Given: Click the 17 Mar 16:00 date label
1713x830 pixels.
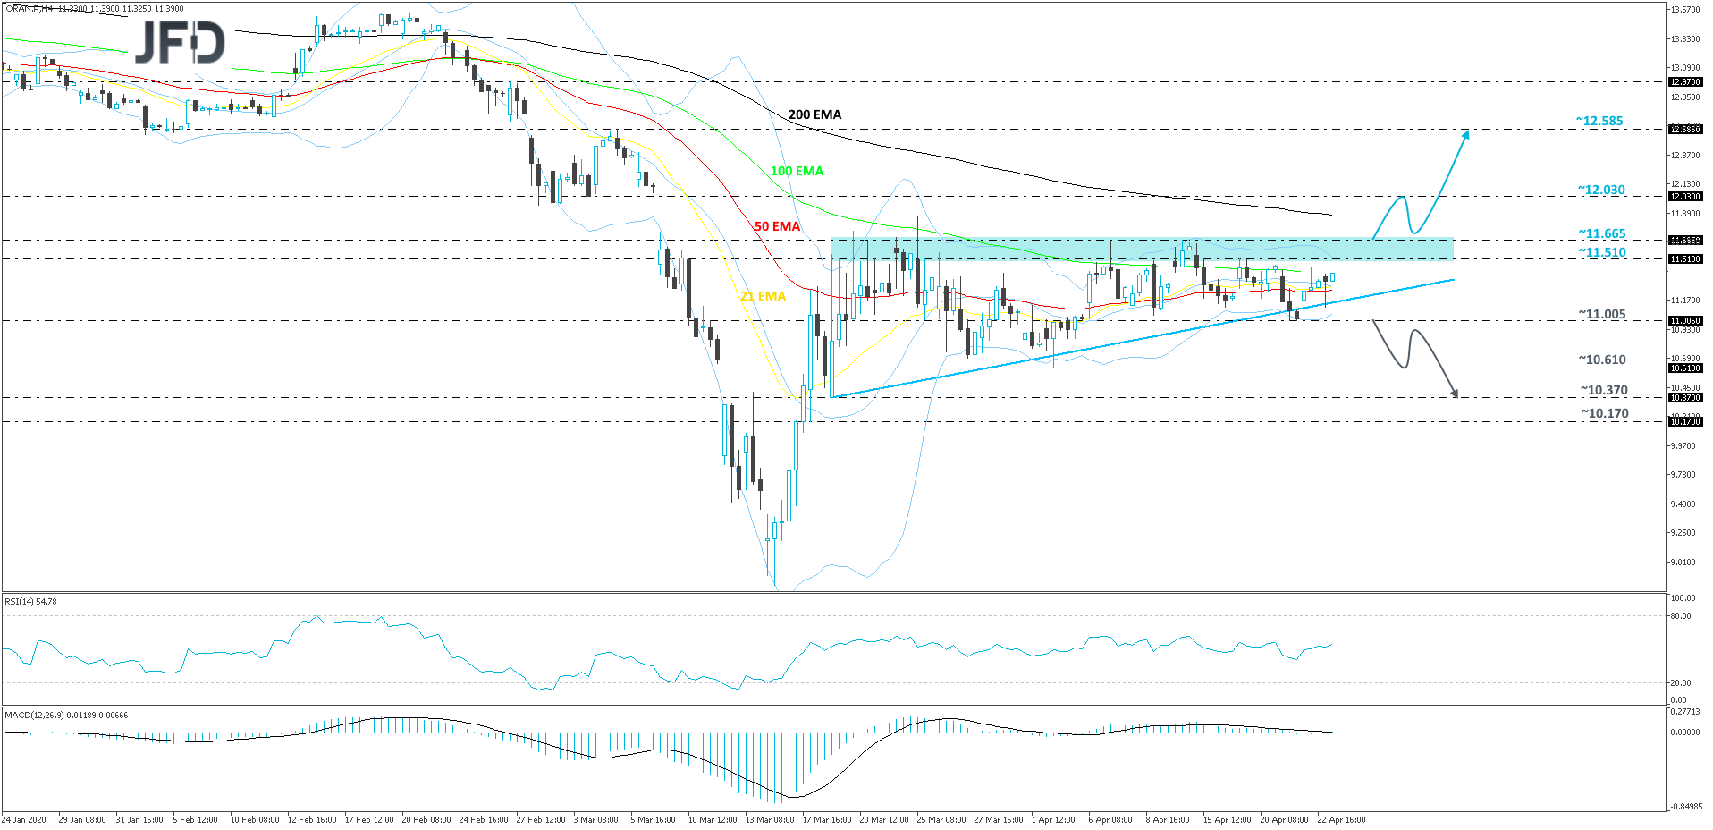Looking at the screenshot, I should [826, 819].
